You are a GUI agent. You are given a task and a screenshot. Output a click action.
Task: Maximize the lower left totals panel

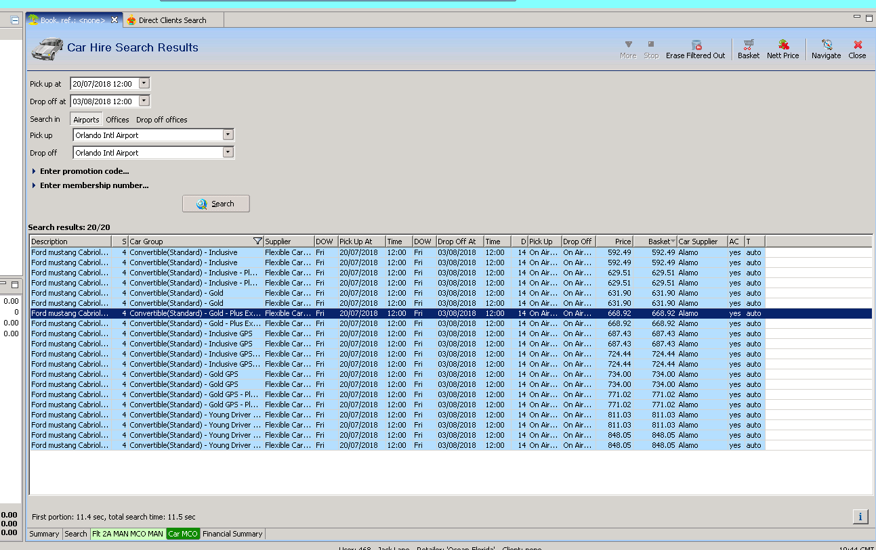[15, 285]
